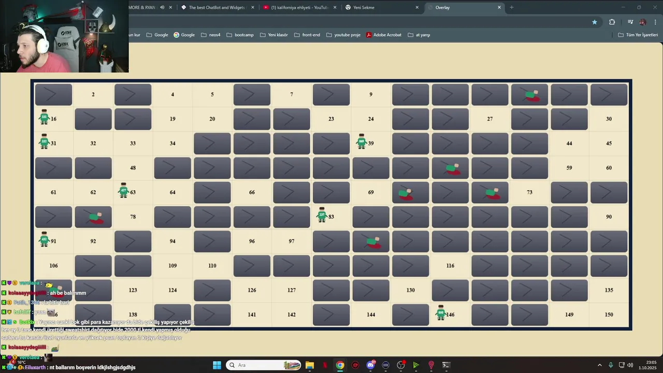Open the volume control in the system tray
This screenshot has width=663, height=373.
click(630, 365)
